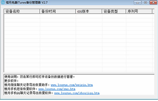This screenshot has height=101, width=158.
Task: Click the 更多软件 text label
Action: (x=11, y=81)
